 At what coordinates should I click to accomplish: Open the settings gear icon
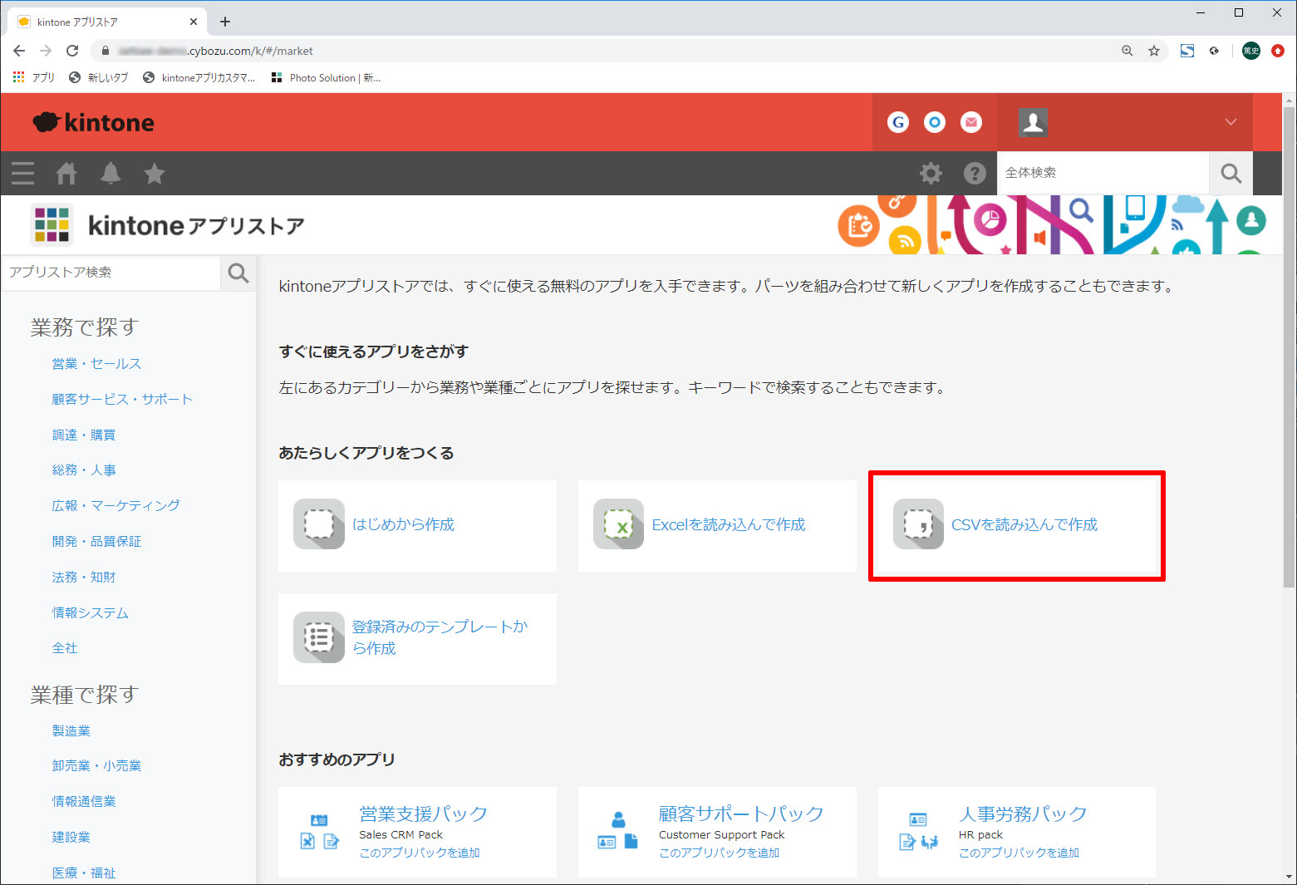click(x=931, y=173)
